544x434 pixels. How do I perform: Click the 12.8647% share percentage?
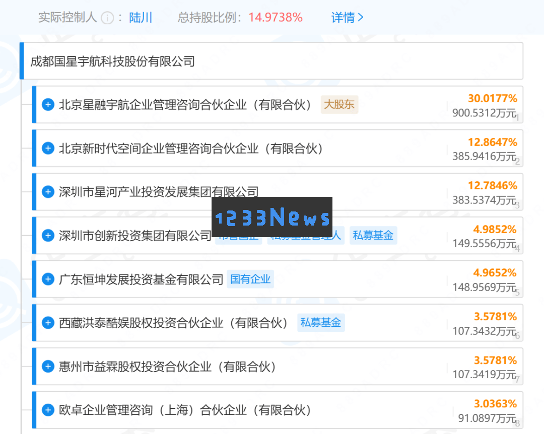pos(493,142)
